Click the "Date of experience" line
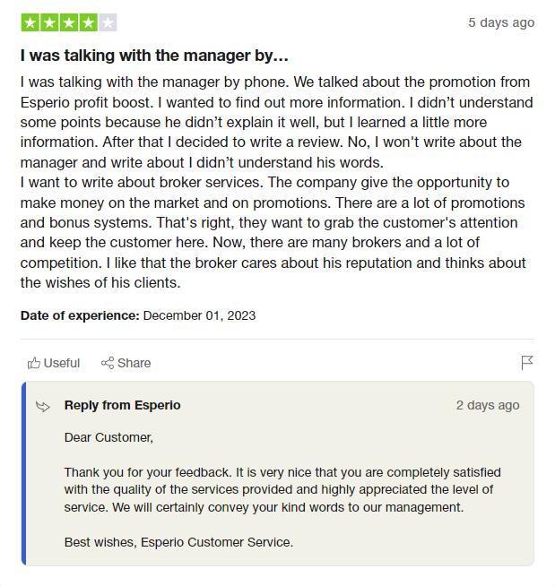The height and width of the screenshot is (586, 555). coord(138,315)
